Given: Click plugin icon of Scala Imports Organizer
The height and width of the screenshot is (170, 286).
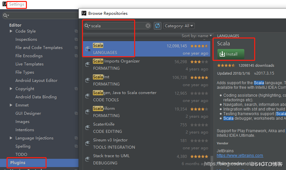Looking at the screenshot, I should point(88,64).
